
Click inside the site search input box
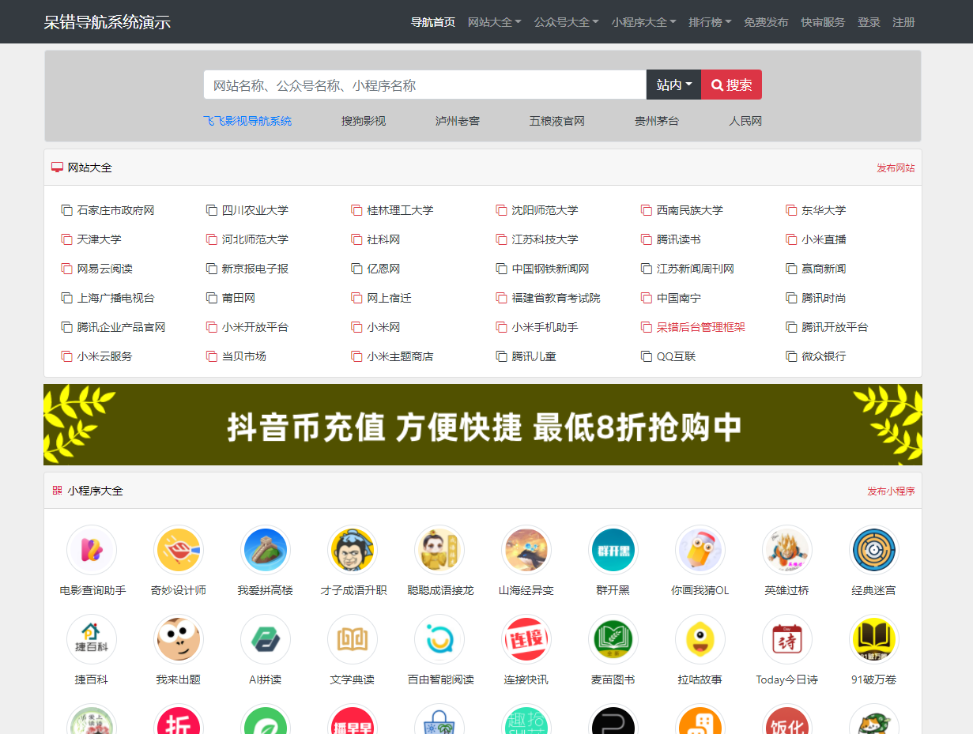point(424,84)
